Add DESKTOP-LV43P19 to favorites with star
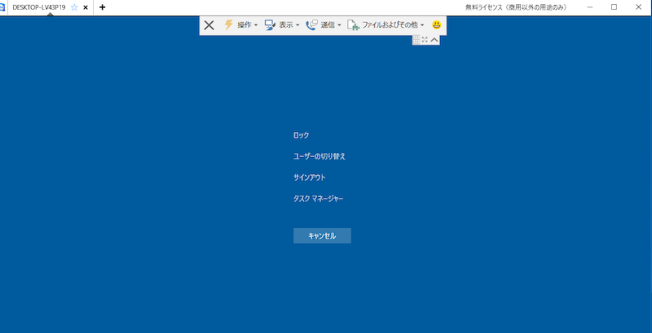This screenshot has height=333, width=652. pyautogui.click(x=74, y=7)
